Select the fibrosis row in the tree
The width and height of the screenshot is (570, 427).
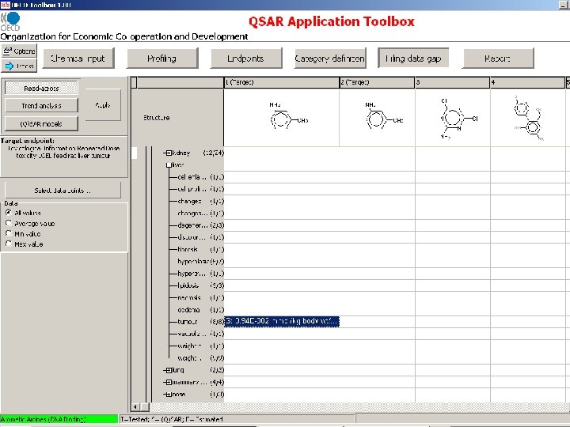point(200,249)
